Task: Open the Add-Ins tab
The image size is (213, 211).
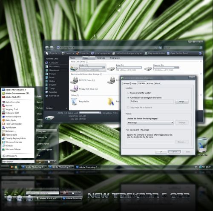Action: (x=150, y=83)
